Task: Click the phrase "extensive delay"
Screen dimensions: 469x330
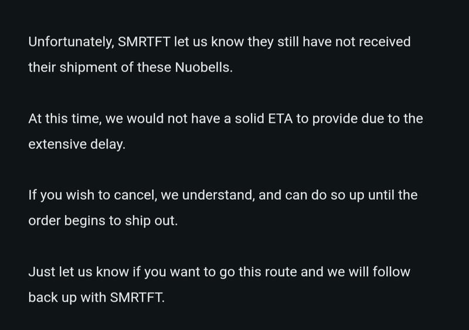Action: tap(76, 145)
